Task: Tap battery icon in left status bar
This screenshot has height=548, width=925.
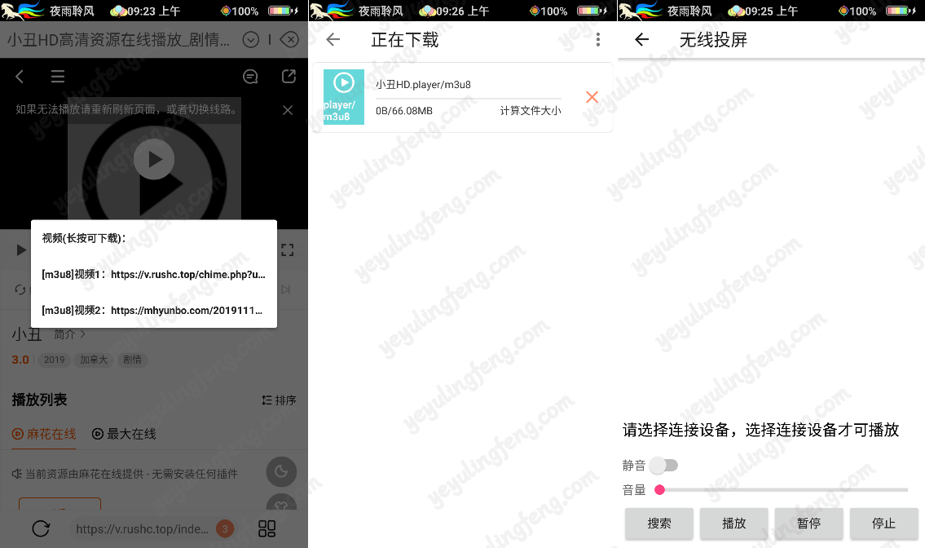Action: click(283, 11)
